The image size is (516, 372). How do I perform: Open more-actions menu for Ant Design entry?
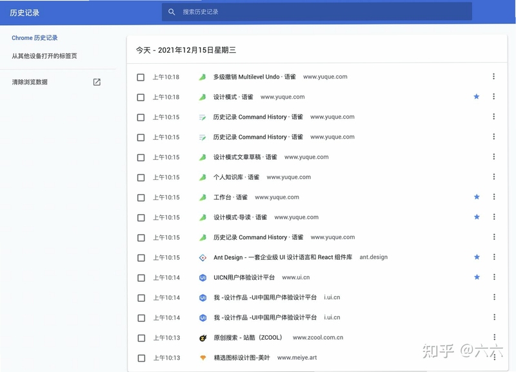494,257
